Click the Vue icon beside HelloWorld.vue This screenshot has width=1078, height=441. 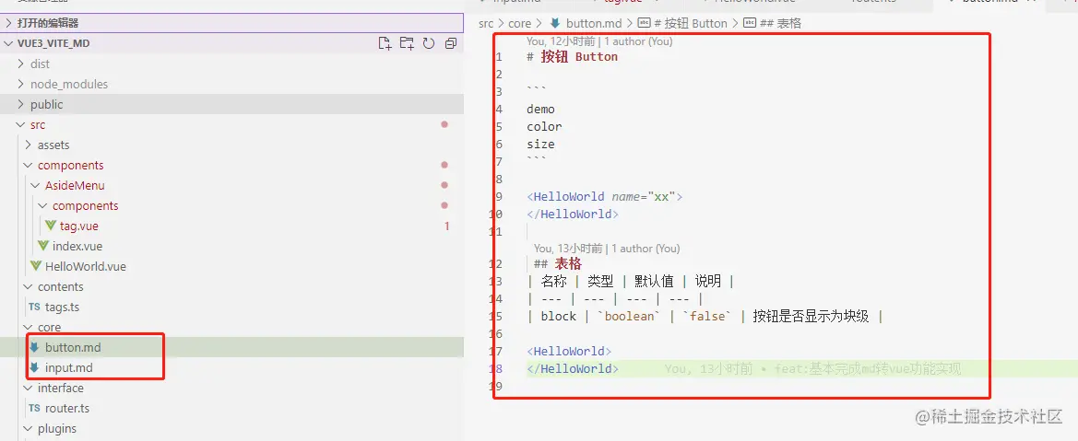36,266
